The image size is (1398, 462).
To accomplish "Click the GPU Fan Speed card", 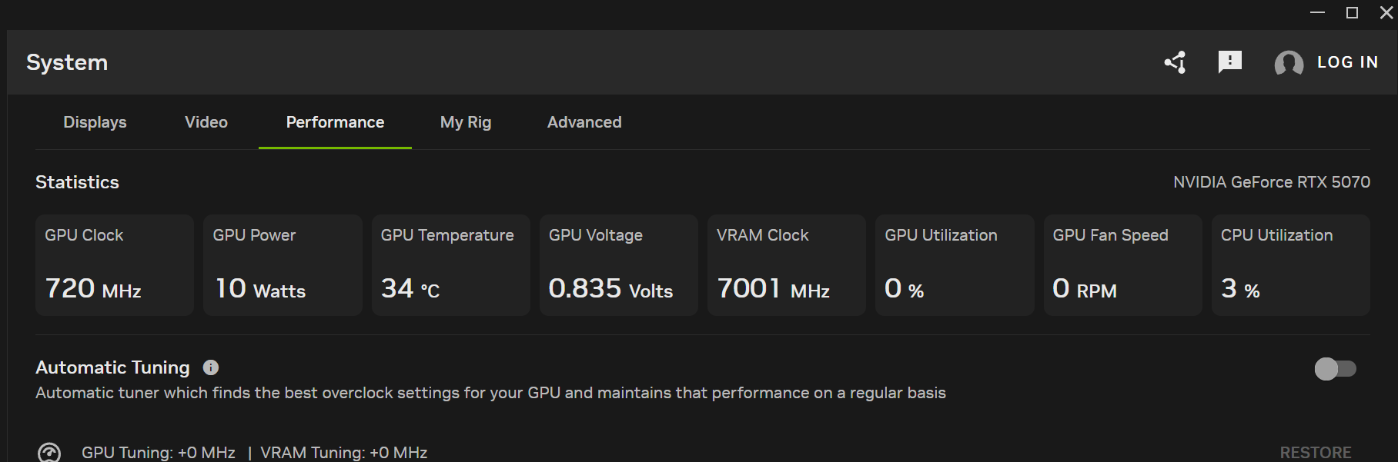I will [x=1122, y=265].
